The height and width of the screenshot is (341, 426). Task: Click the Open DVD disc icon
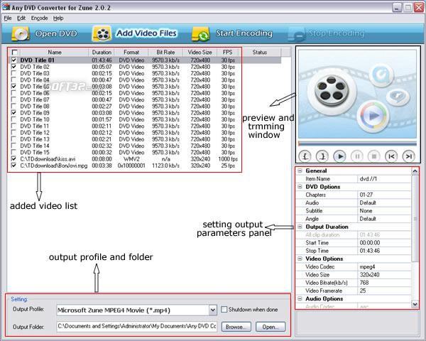click(21, 34)
